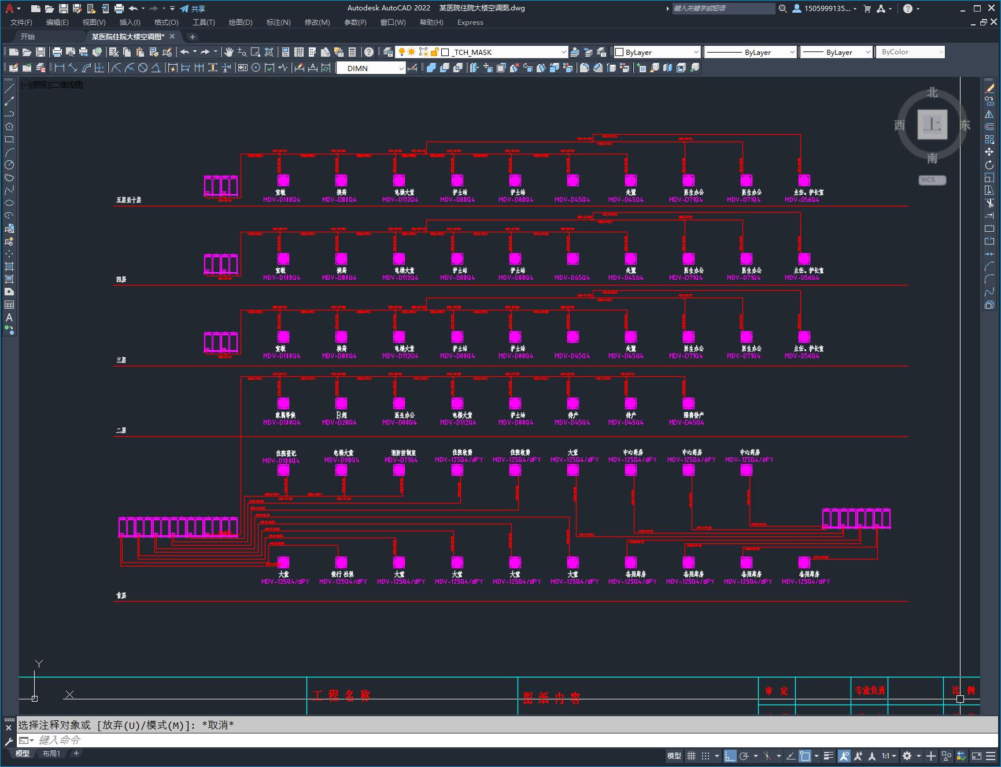Click the ByLayer white color swatch
The image size is (1001, 767).
(x=619, y=52)
